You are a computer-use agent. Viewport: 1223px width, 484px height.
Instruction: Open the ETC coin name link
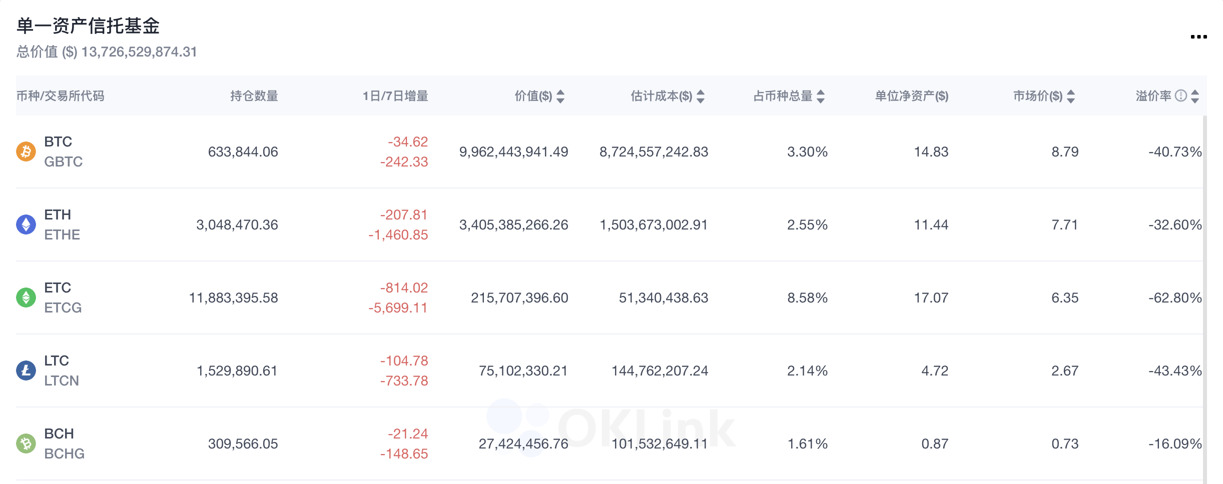click(x=58, y=287)
